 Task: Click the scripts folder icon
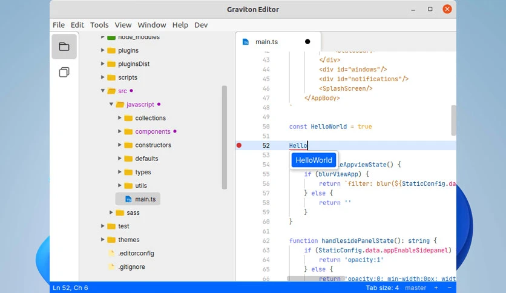111,77
